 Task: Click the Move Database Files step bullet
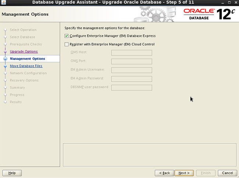(6, 66)
